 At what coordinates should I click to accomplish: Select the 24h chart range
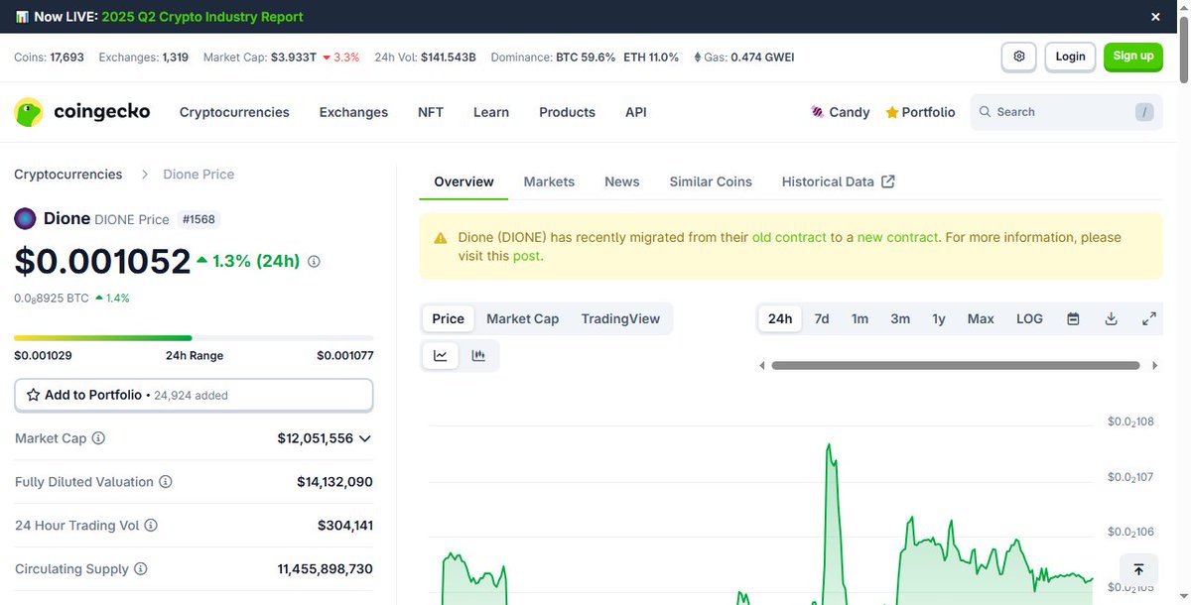tap(780, 318)
